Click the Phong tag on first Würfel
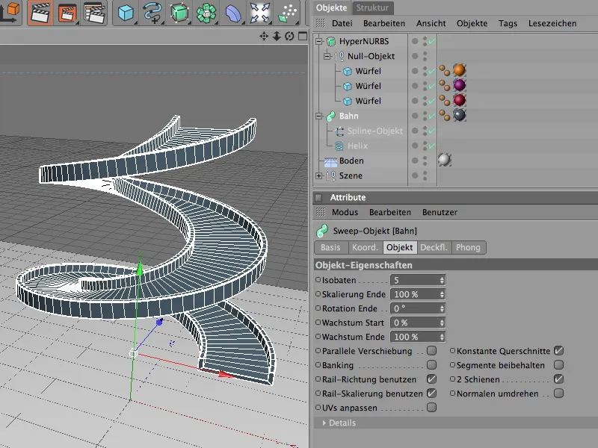The image size is (598, 448). 445,71
